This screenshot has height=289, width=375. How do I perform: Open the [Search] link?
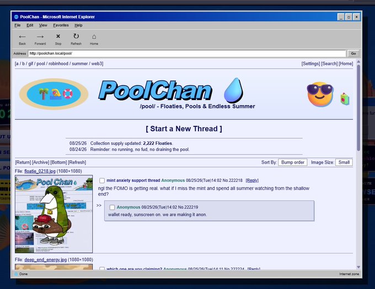click(x=329, y=64)
